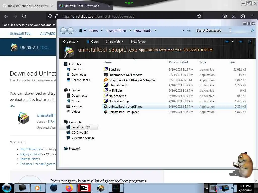Click the padlock site info icon

pos(57,16)
